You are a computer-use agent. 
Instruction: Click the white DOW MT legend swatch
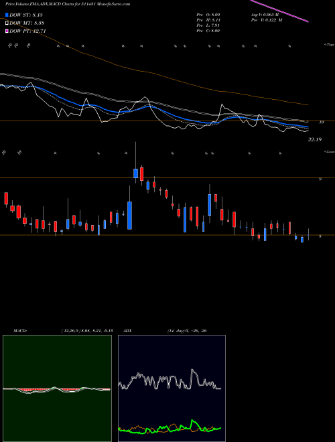[x=7, y=23]
